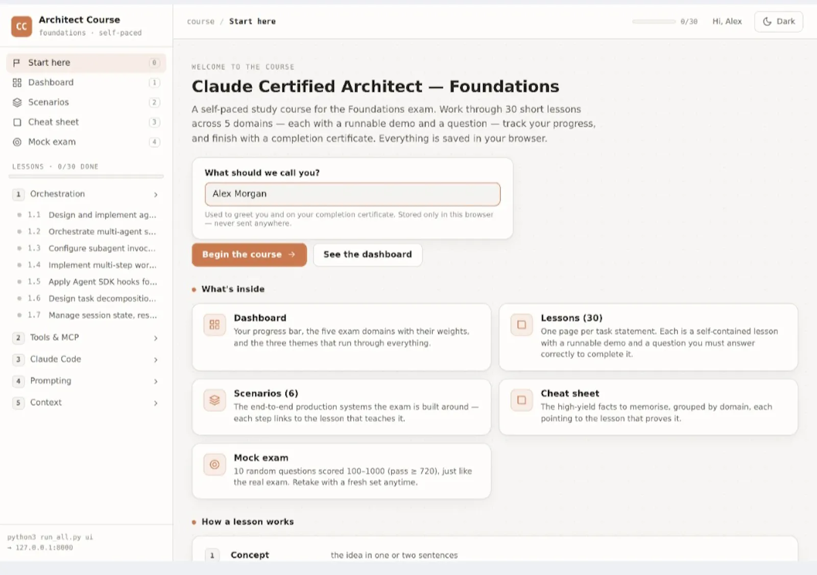Image resolution: width=817 pixels, height=575 pixels.
Task: Open lesson 1.2 Orchestrate multi-agent
Action: coord(87,231)
